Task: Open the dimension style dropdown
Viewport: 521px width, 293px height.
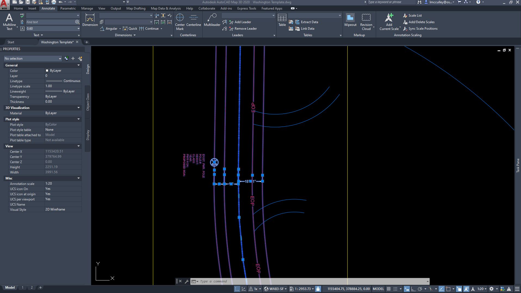Action: [151, 16]
